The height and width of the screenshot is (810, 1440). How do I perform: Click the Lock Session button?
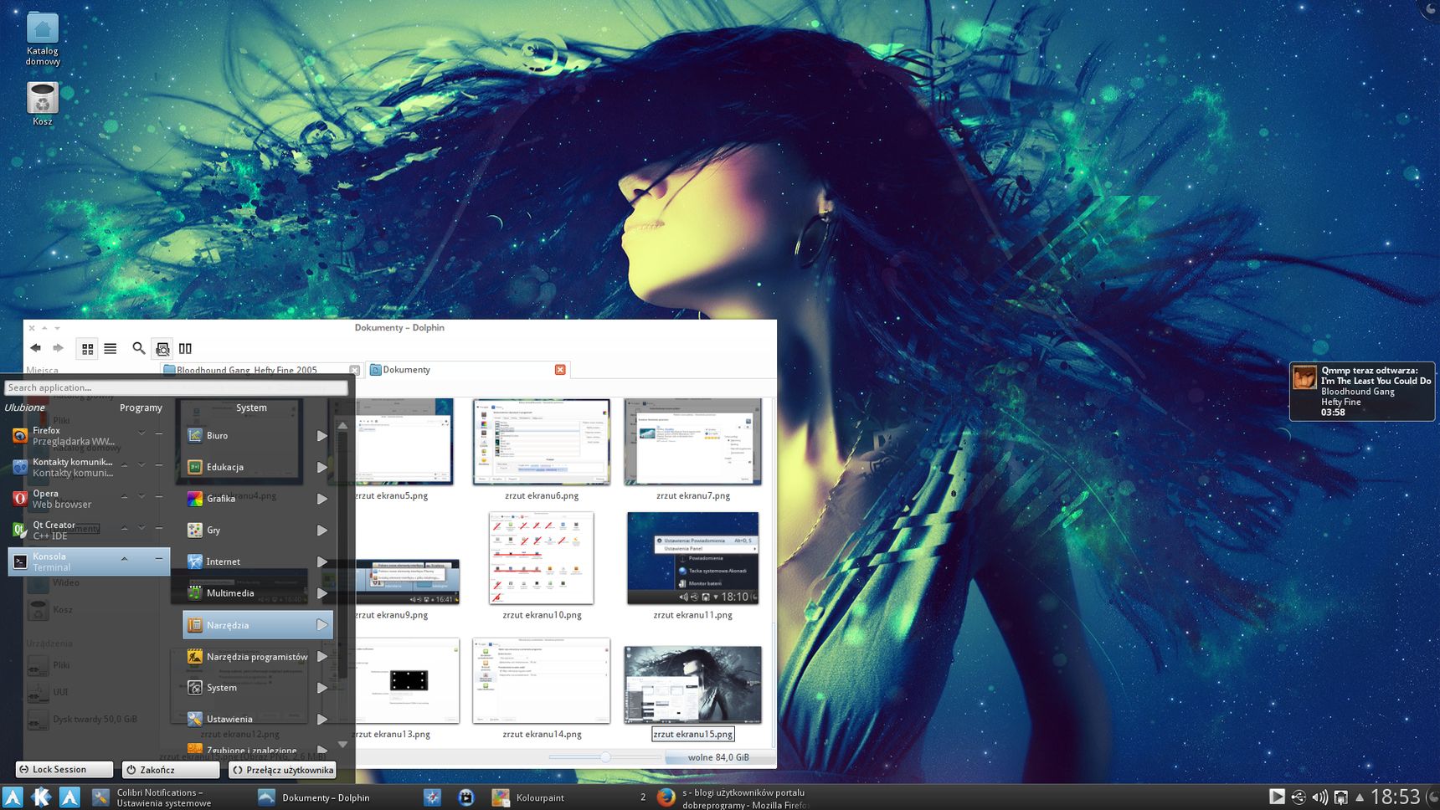pos(64,769)
